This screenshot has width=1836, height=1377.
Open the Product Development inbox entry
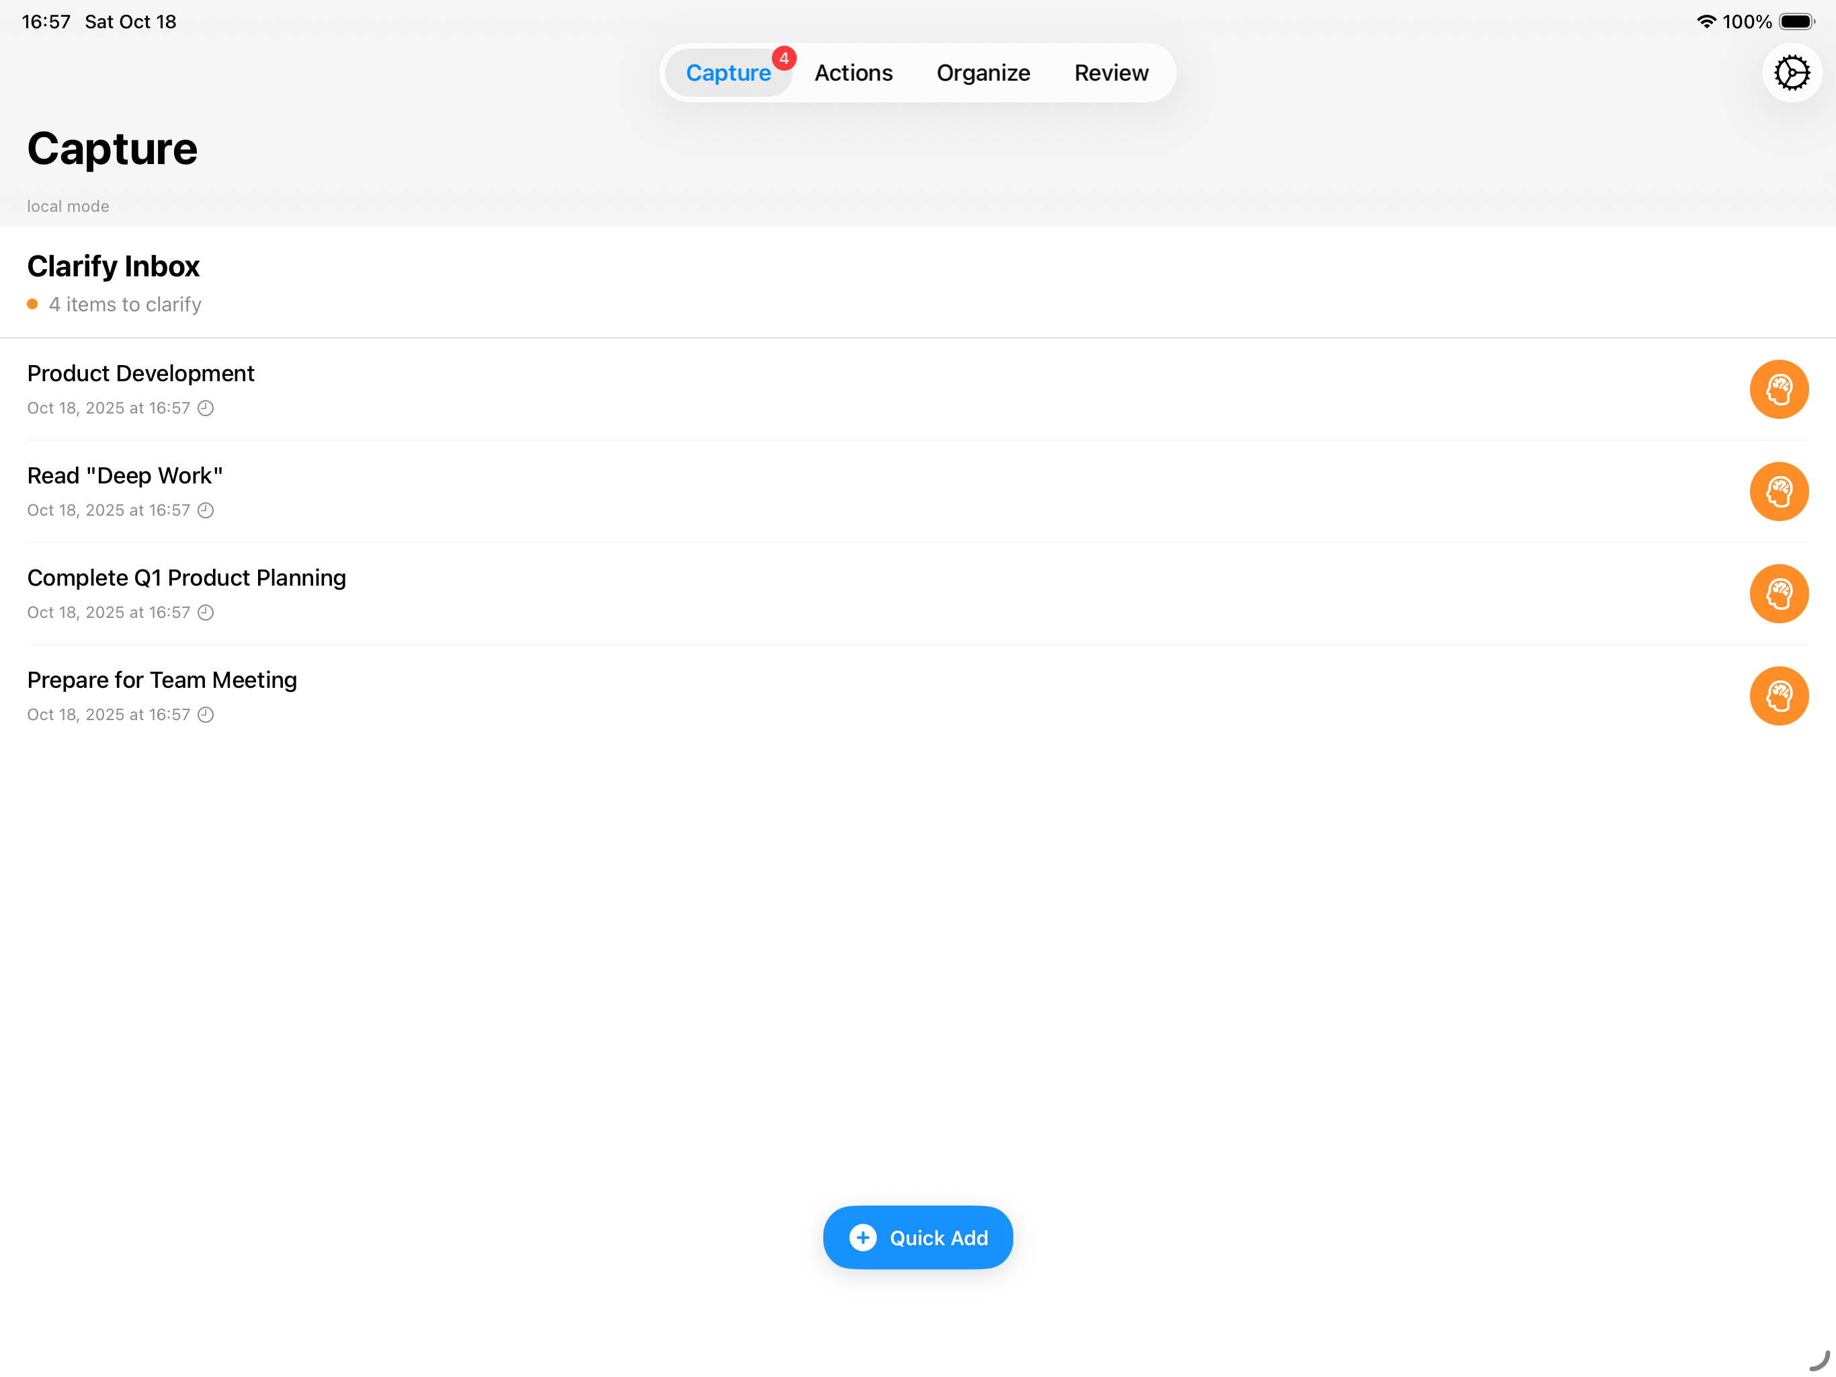coord(141,374)
